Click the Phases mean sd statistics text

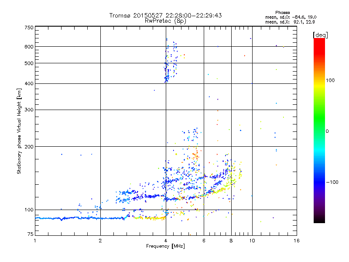coord(291,17)
